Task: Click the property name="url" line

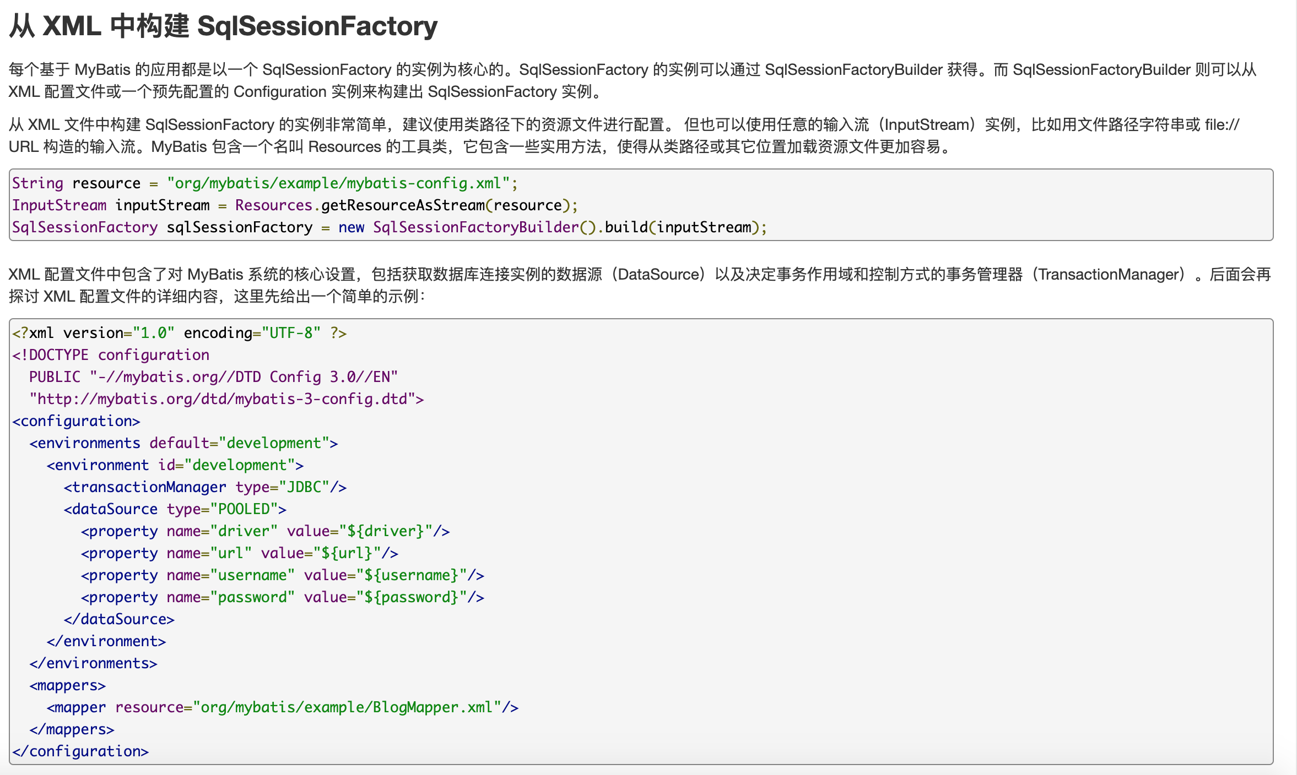Action: (x=239, y=553)
